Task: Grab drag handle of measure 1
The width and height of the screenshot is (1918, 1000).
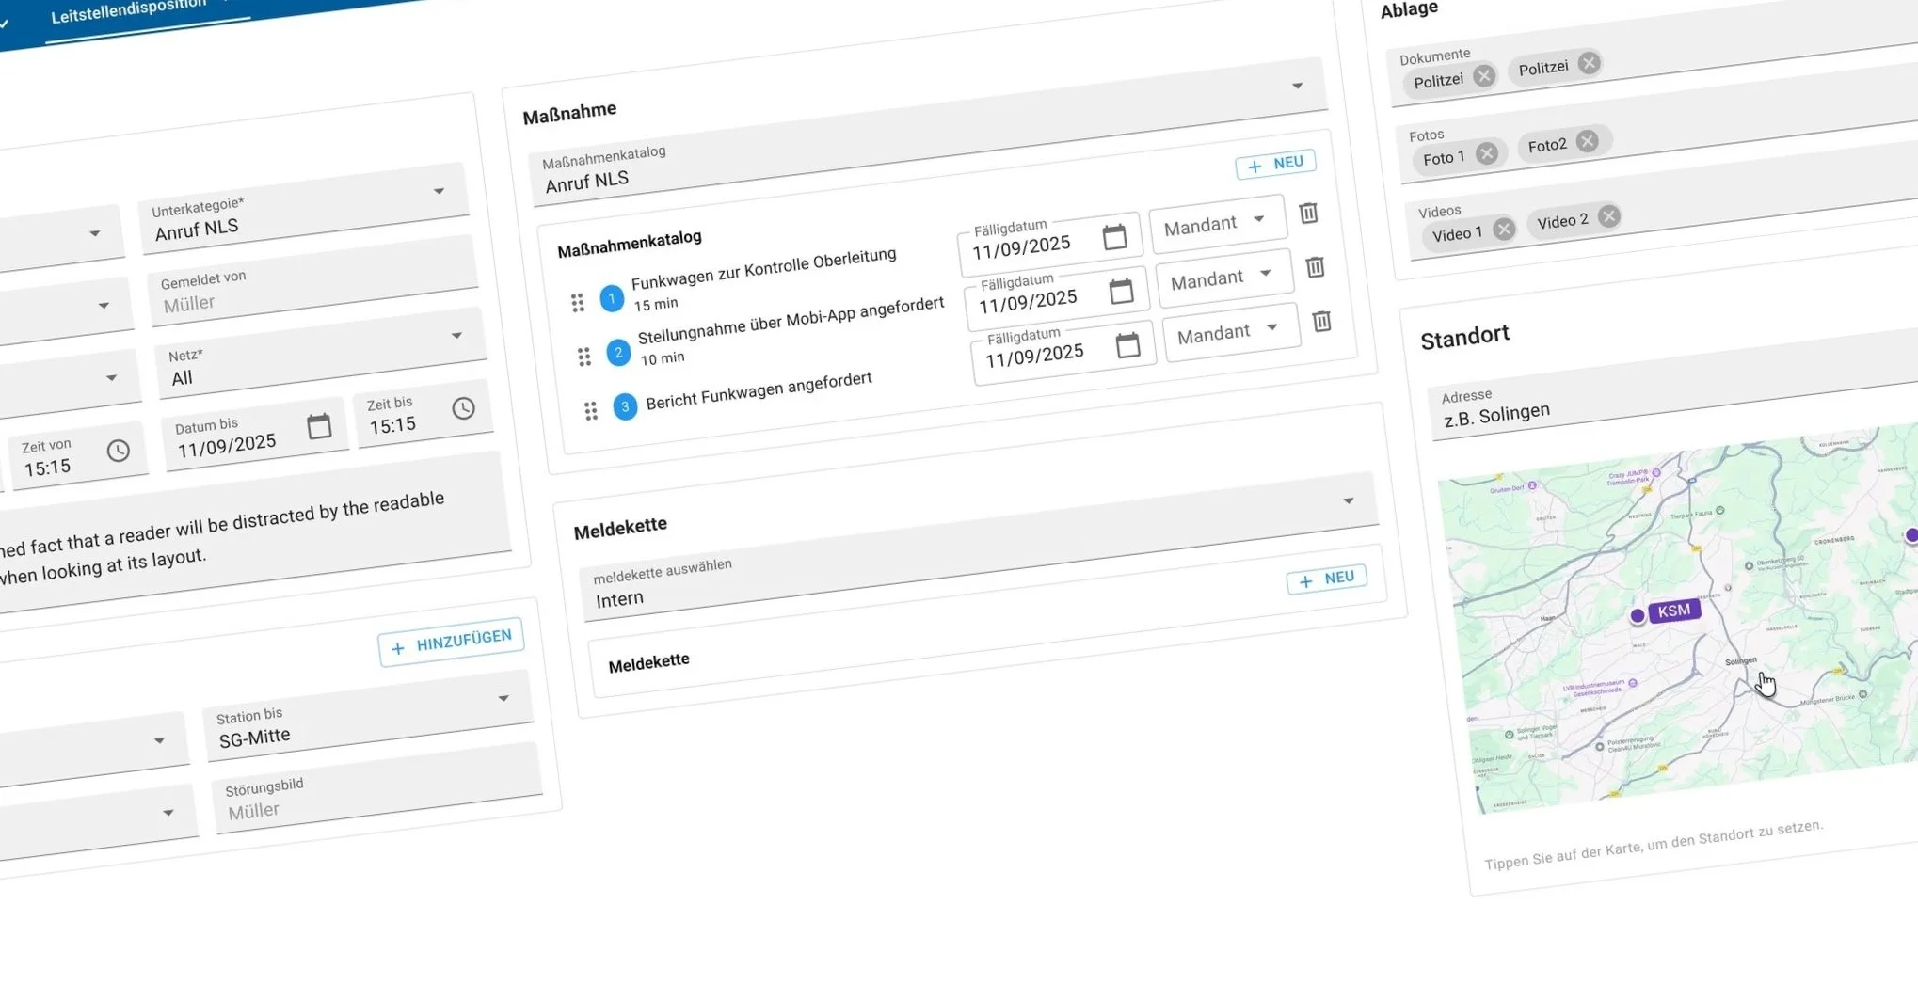Action: (578, 302)
